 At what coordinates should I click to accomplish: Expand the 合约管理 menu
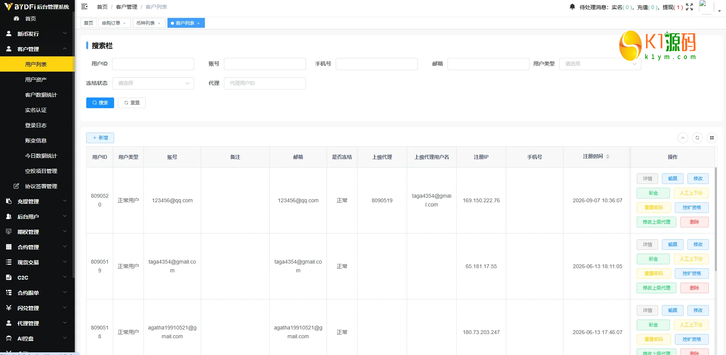(x=65, y=247)
